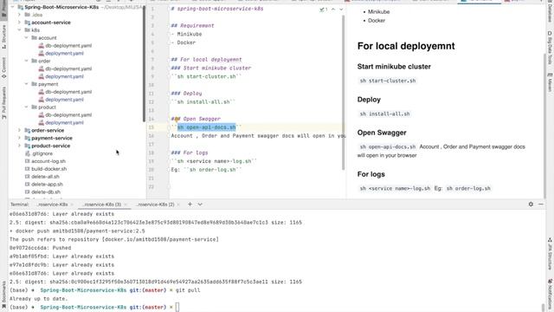Click the .gitignore file icon
554x312 pixels.
(27, 153)
